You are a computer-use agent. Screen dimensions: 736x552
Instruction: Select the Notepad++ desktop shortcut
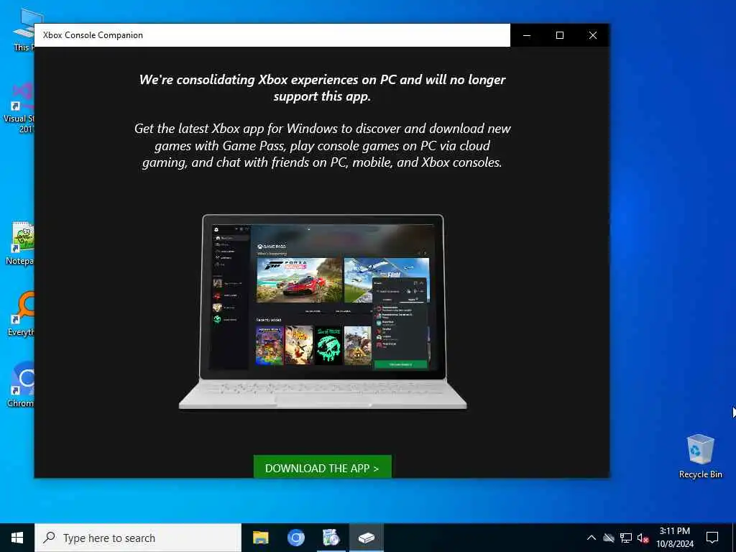click(19, 243)
